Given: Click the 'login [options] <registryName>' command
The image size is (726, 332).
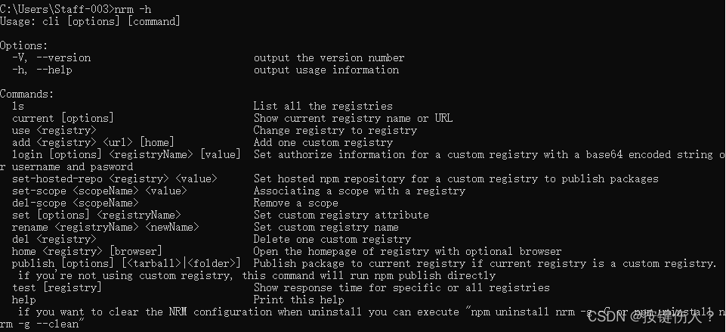Looking at the screenshot, I should [103, 154].
